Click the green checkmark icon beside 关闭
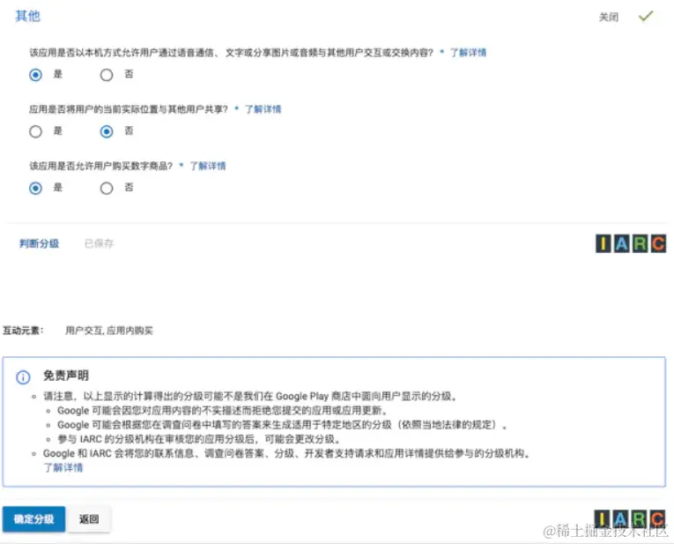This screenshot has width=674, height=544. (x=646, y=17)
